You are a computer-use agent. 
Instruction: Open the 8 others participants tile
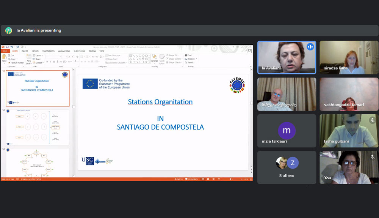click(287, 167)
